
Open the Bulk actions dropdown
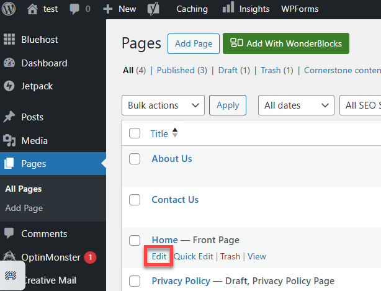pos(163,105)
